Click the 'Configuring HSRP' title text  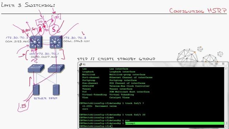(198, 10)
